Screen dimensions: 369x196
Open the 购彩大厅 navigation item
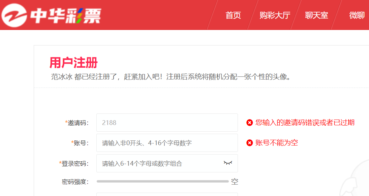click(x=275, y=15)
